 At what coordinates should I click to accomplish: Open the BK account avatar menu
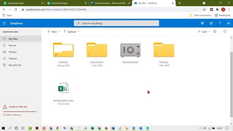click(229, 23)
